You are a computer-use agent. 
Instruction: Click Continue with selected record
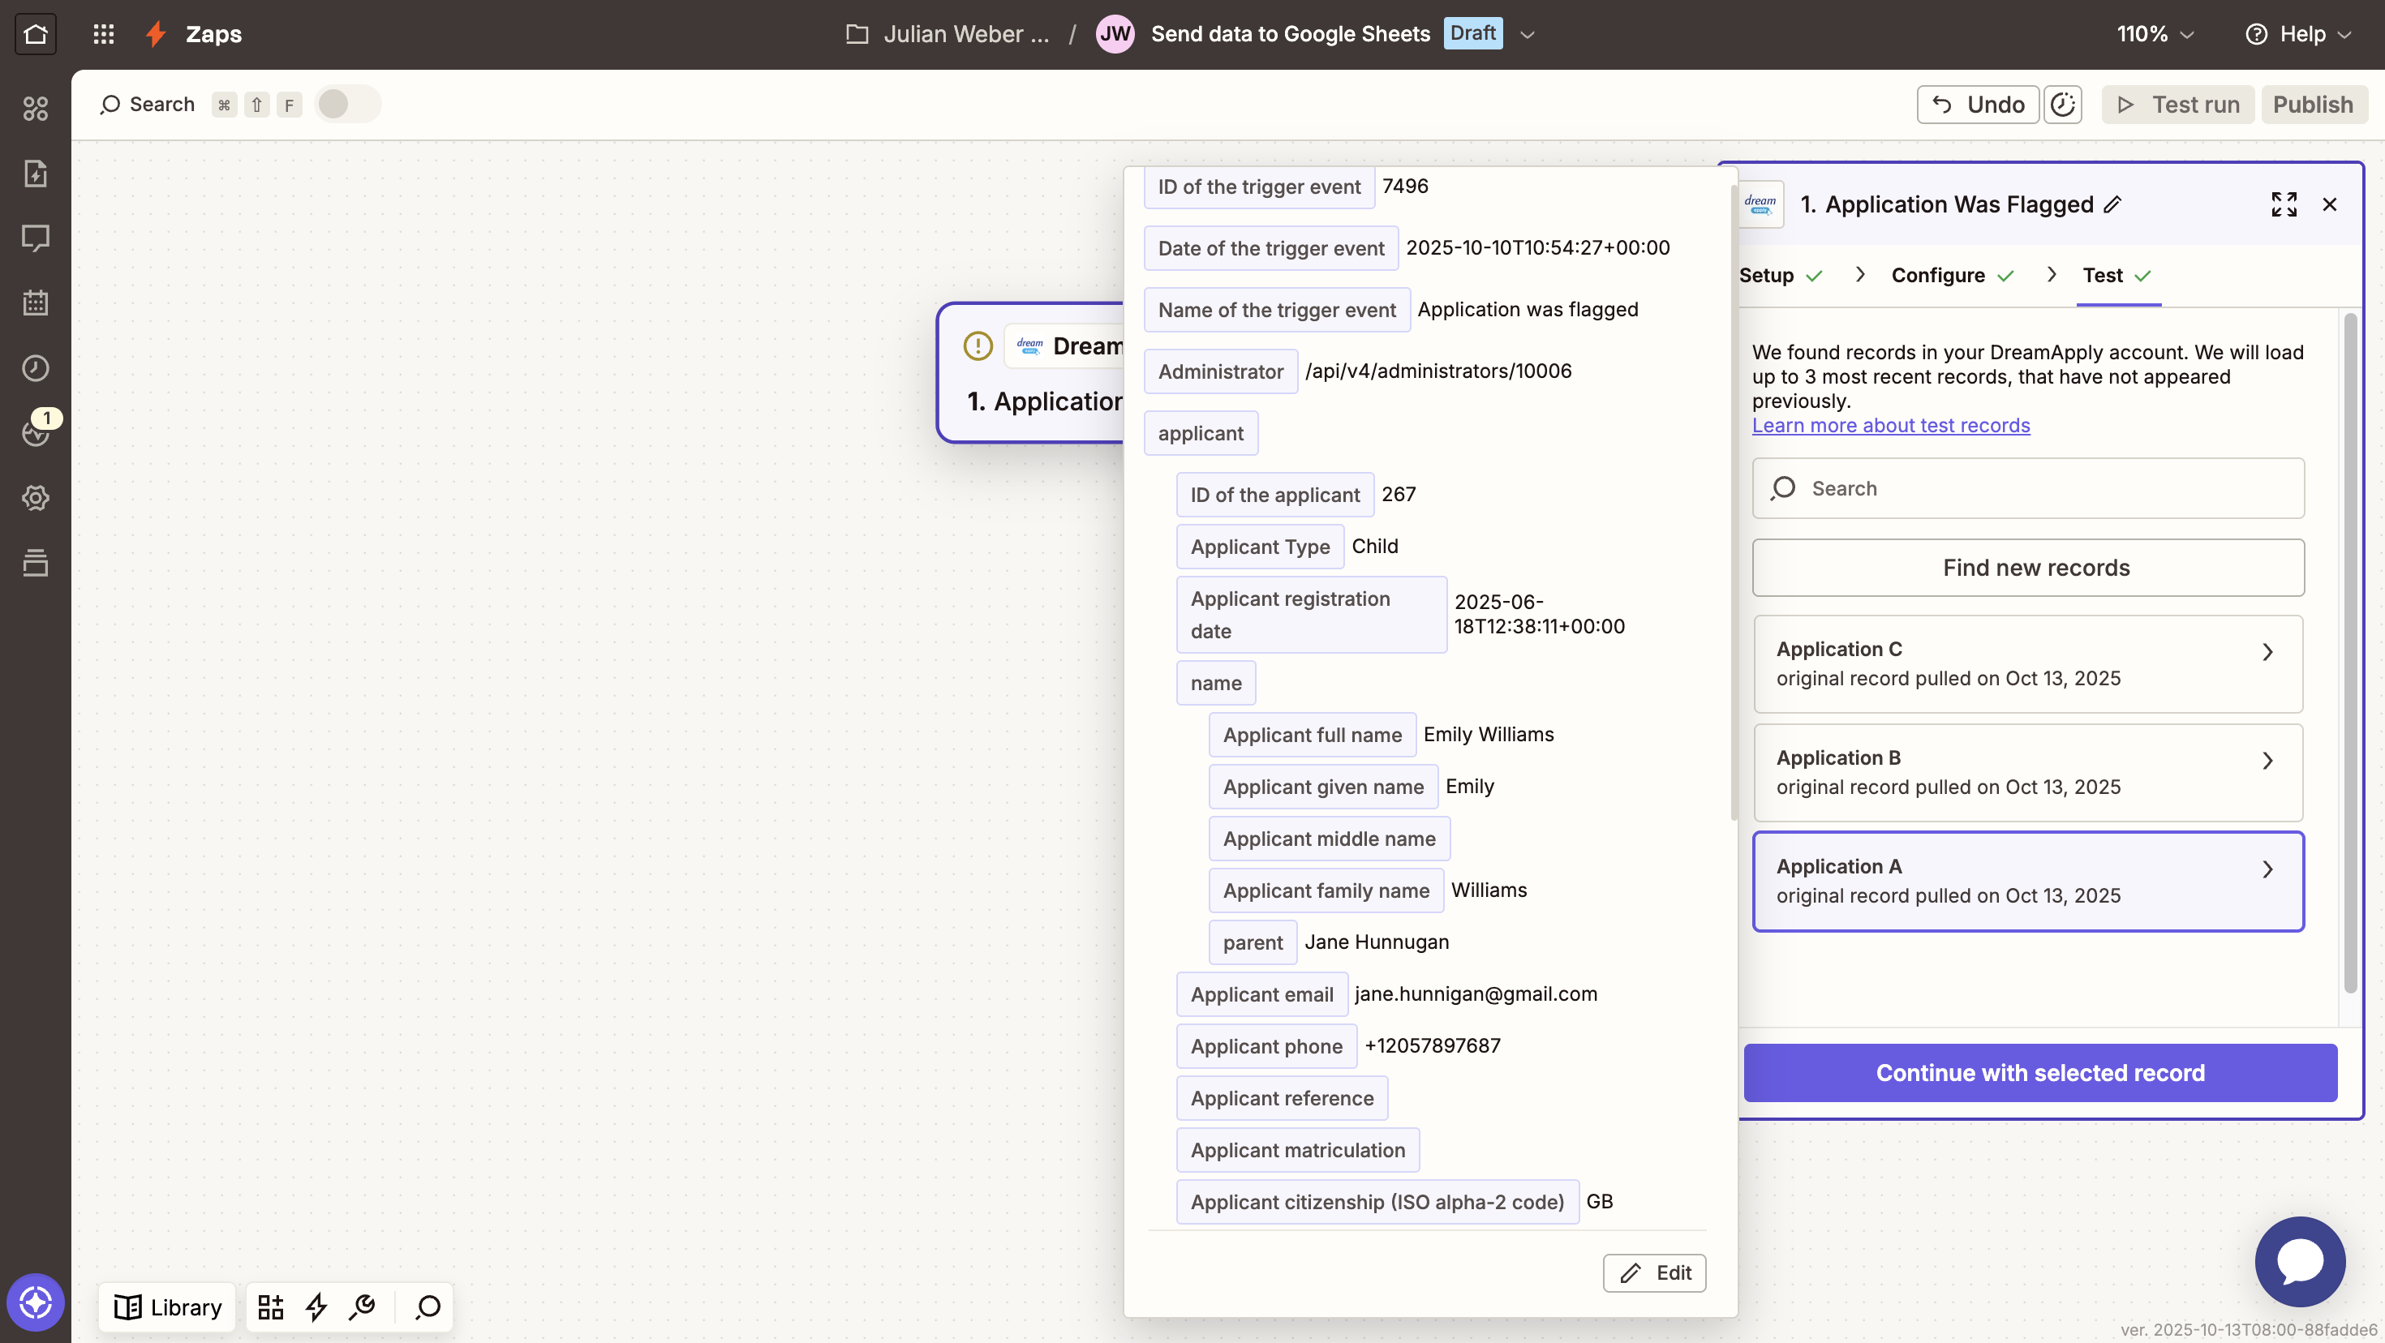2040,1074
